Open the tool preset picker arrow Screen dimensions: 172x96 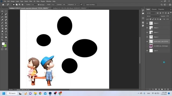(10, 5)
